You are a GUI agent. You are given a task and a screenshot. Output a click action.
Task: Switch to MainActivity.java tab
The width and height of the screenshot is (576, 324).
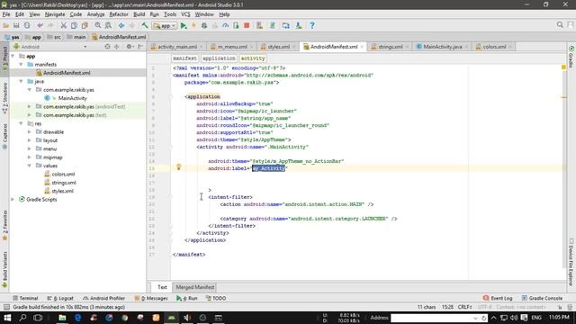tap(442, 47)
